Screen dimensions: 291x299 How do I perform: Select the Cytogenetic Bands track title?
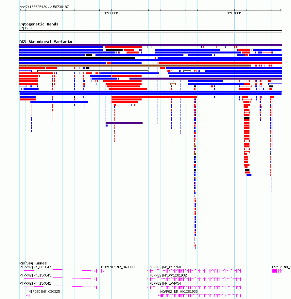[x=39, y=24]
